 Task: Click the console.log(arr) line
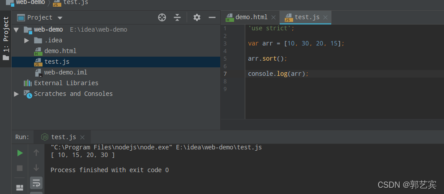(278, 74)
